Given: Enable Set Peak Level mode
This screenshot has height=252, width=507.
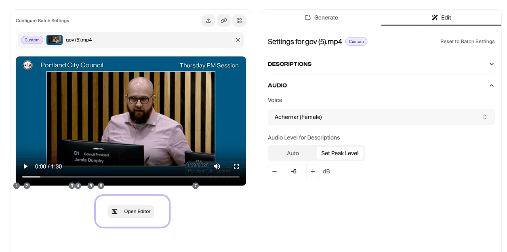Looking at the screenshot, I should coord(340,153).
